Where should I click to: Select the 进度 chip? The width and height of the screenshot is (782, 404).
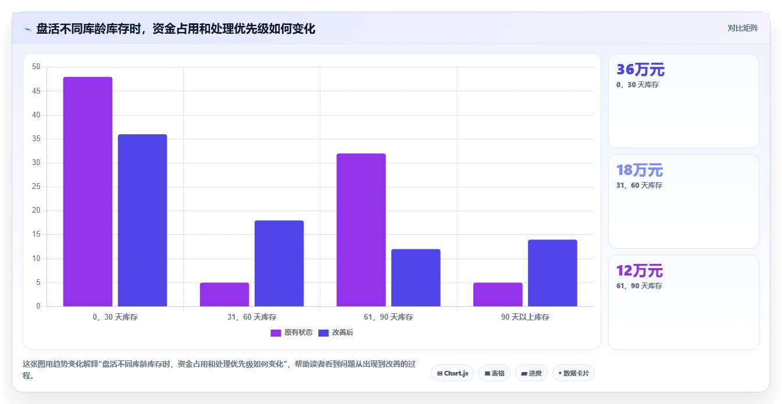tap(531, 373)
